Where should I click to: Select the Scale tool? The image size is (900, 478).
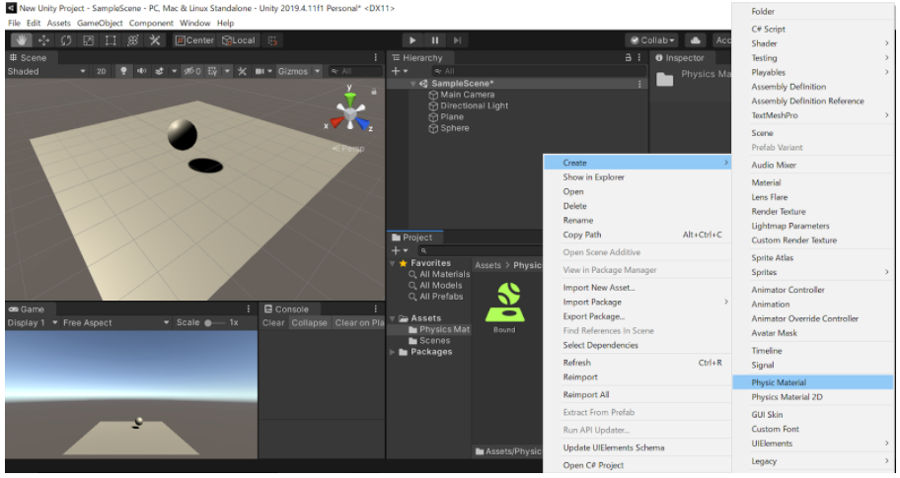point(89,40)
